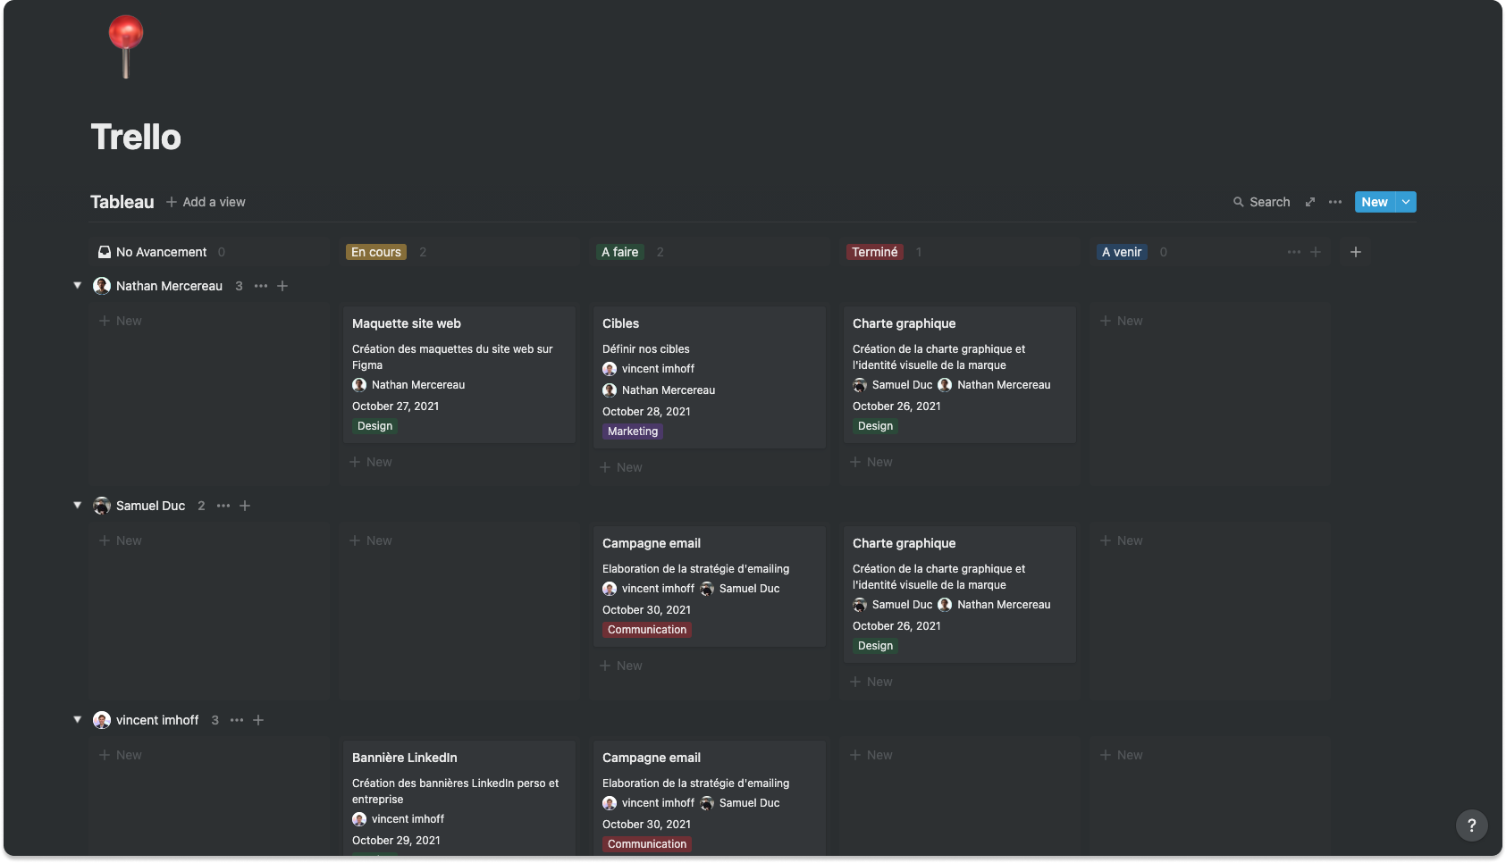Screen dimensions: 1506x863
Task: Open the "..." options icon beside the New button
Action: pyautogui.click(x=1334, y=202)
